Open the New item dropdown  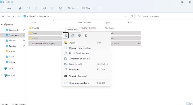8,8
